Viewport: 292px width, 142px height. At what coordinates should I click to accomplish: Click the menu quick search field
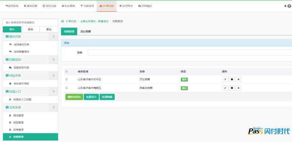[31, 22]
